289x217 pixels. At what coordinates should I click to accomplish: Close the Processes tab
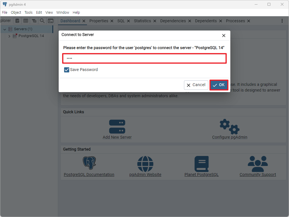point(249,21)
